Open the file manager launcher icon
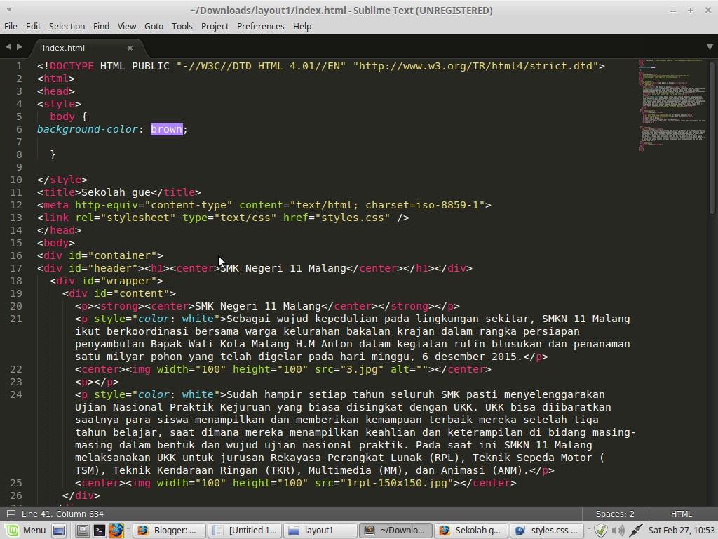The height and width of the screenshot is (539, 718). coord(83,531)
